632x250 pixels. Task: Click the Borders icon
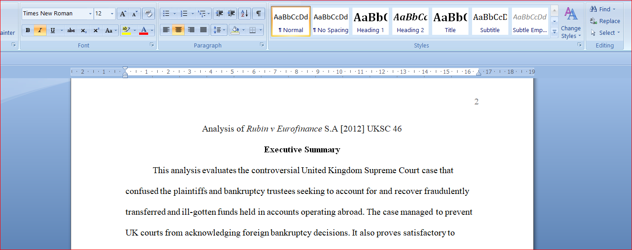pyautogui.click(x=253, y=30)
